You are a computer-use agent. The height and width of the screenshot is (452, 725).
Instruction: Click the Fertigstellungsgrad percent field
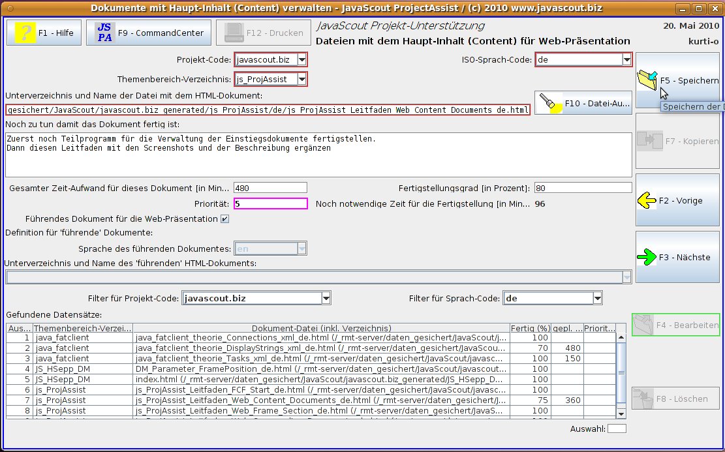point(582,188)
